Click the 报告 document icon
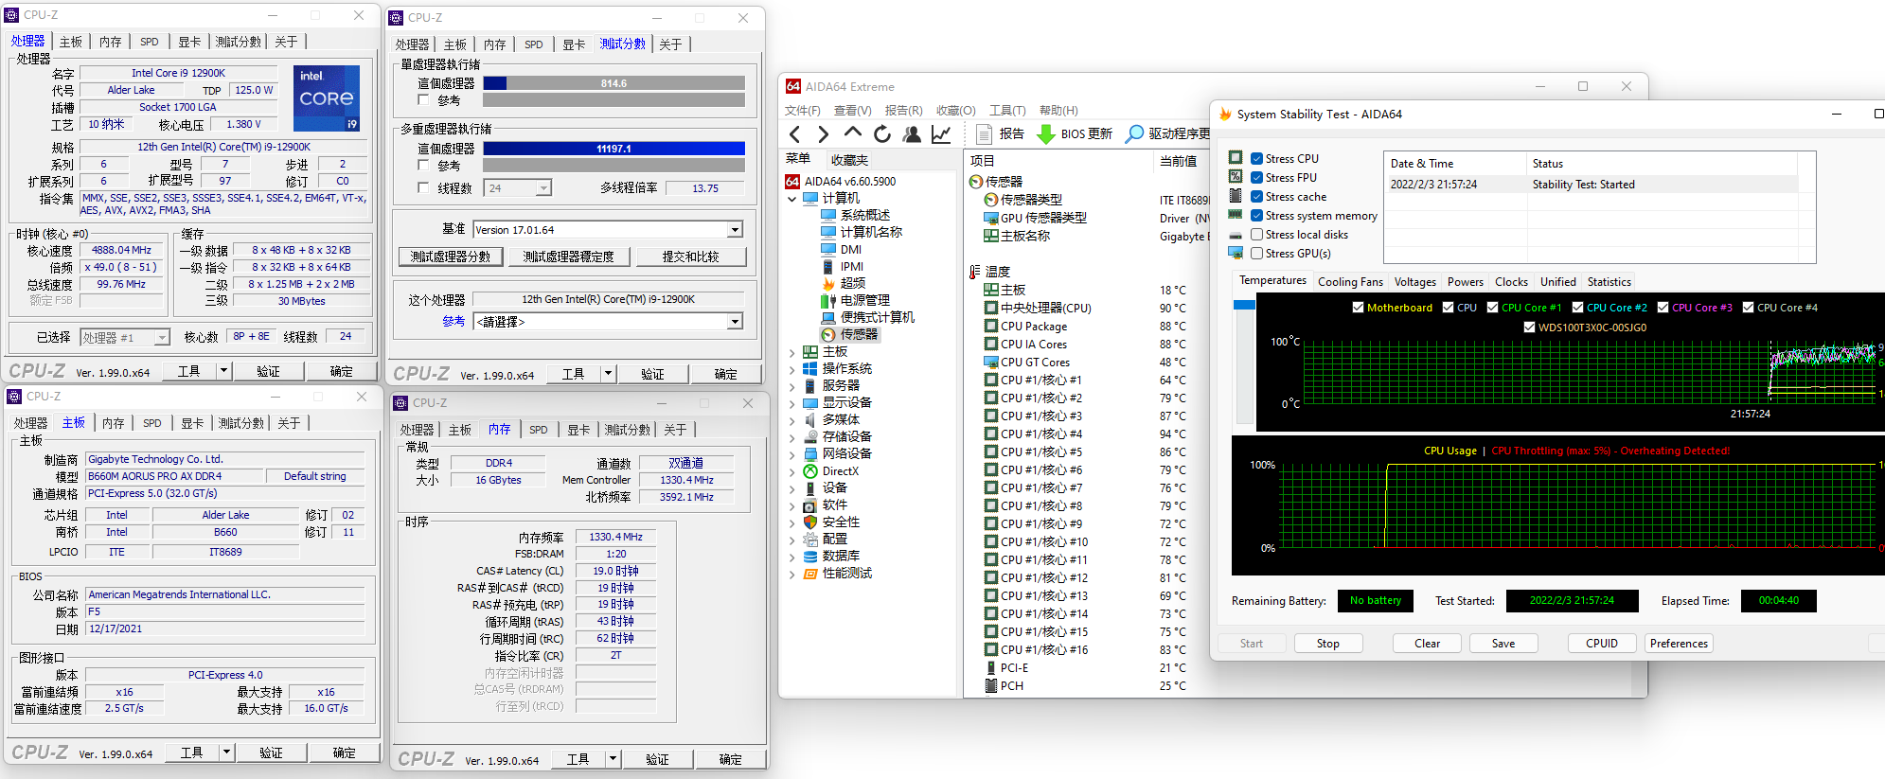This screenshot has height=779, width=1885. [985, 134]
